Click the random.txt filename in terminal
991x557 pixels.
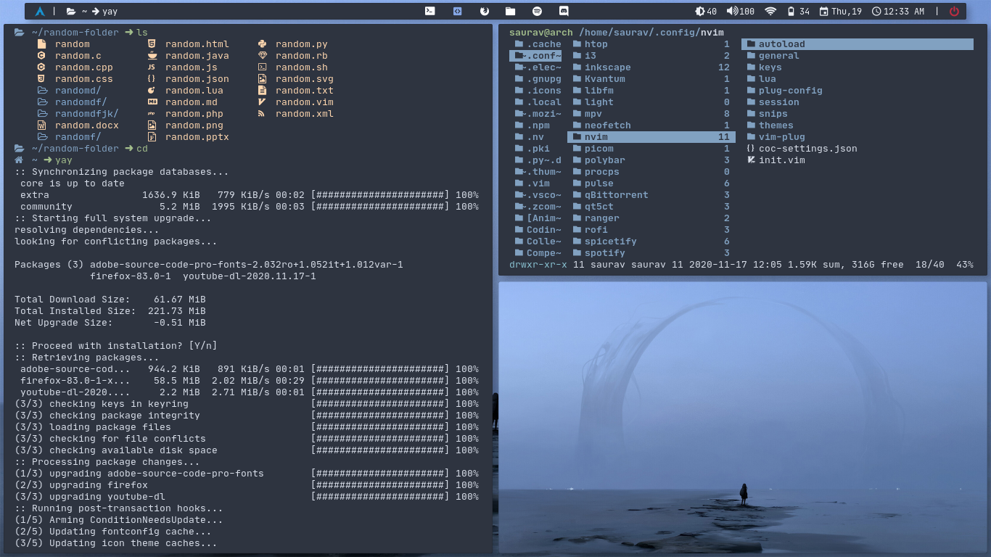(305, 91)
